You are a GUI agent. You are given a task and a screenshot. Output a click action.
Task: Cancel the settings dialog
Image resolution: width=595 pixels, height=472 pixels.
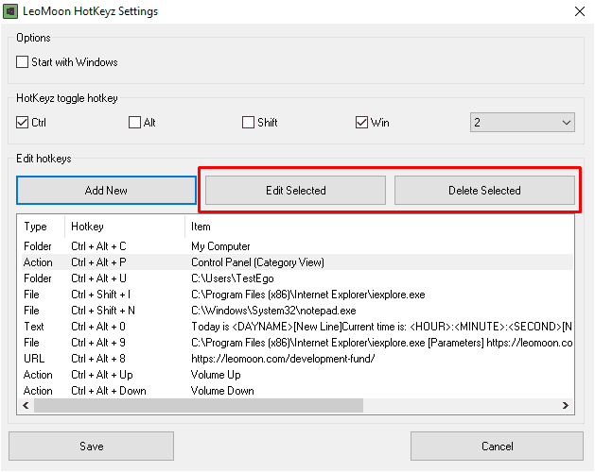[x=498, y=446]
